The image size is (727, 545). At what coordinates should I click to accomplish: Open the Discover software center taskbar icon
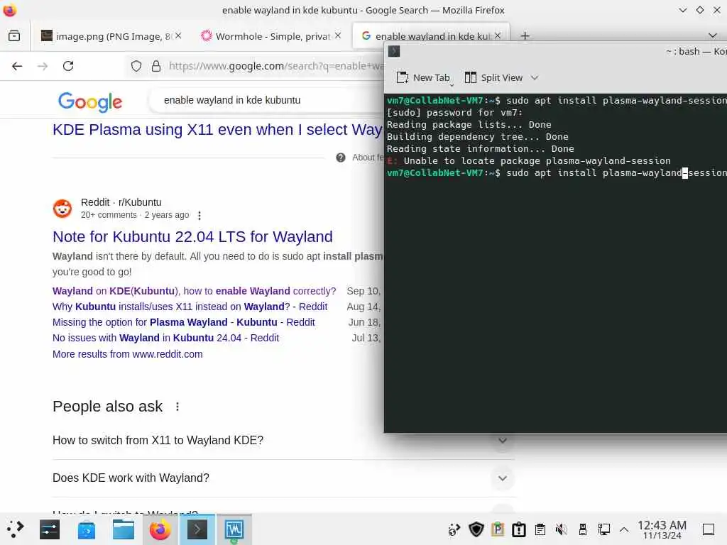[87, 529]
